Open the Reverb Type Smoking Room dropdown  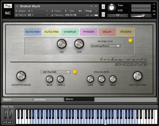[105, 46]
